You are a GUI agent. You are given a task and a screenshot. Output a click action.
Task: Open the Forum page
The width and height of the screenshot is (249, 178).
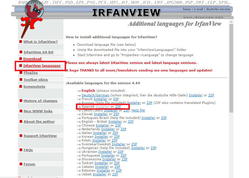coord(29,164)
